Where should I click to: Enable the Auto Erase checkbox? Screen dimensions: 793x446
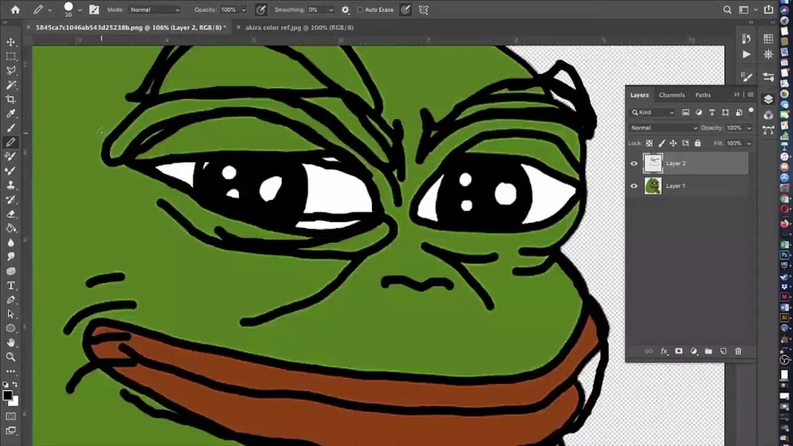[x=360, y=10]
